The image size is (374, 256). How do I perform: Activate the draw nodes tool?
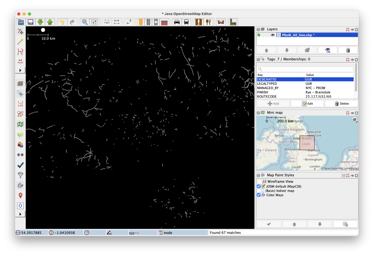click(20, 41)
